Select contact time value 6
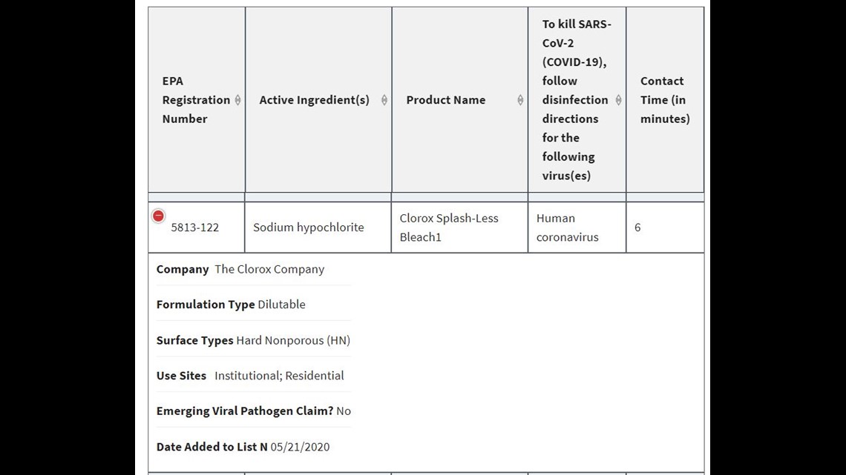The width and height of the screenshot is (846, 475). pyautogui.click(x=637, y=227)
